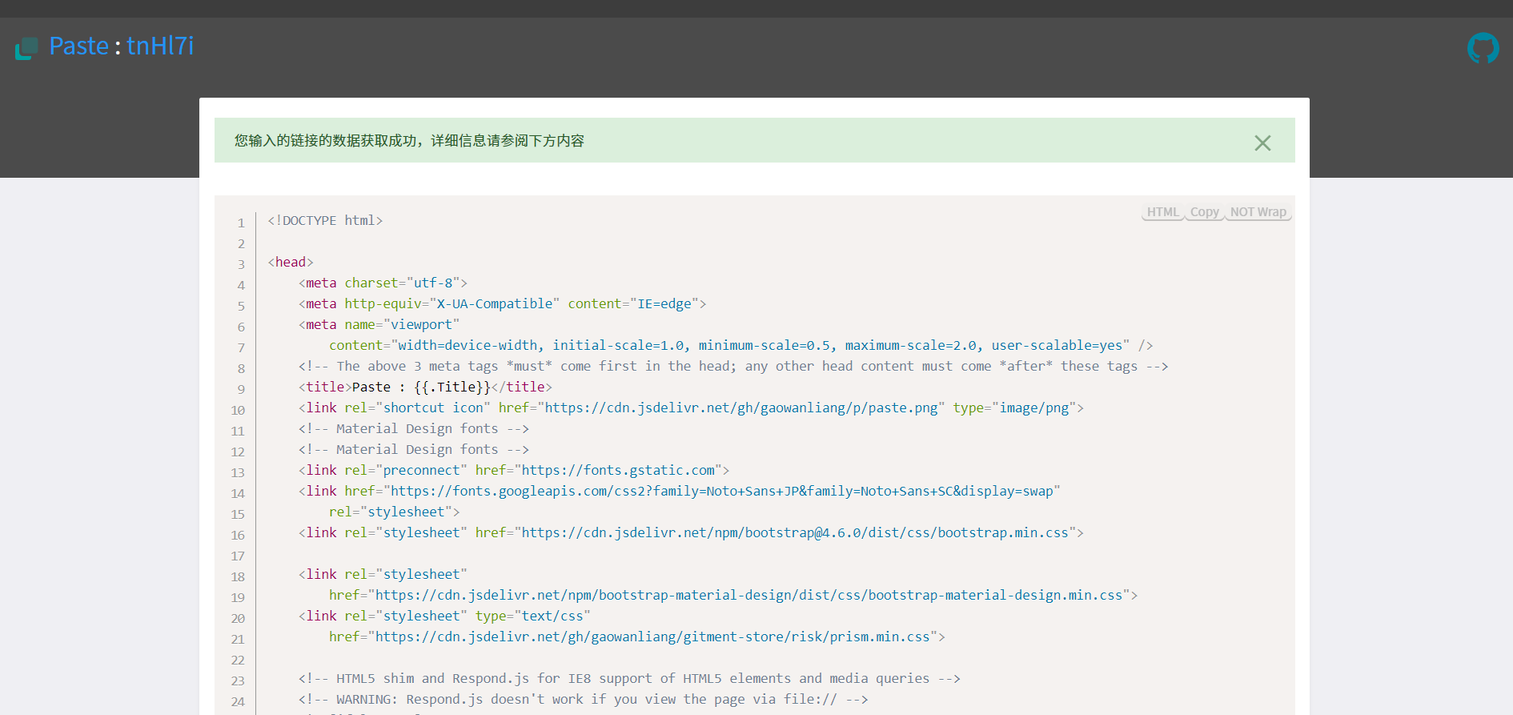The image size is (1513, 715).
Task: Click the Paste logo icon
Action: click(26, 48)
